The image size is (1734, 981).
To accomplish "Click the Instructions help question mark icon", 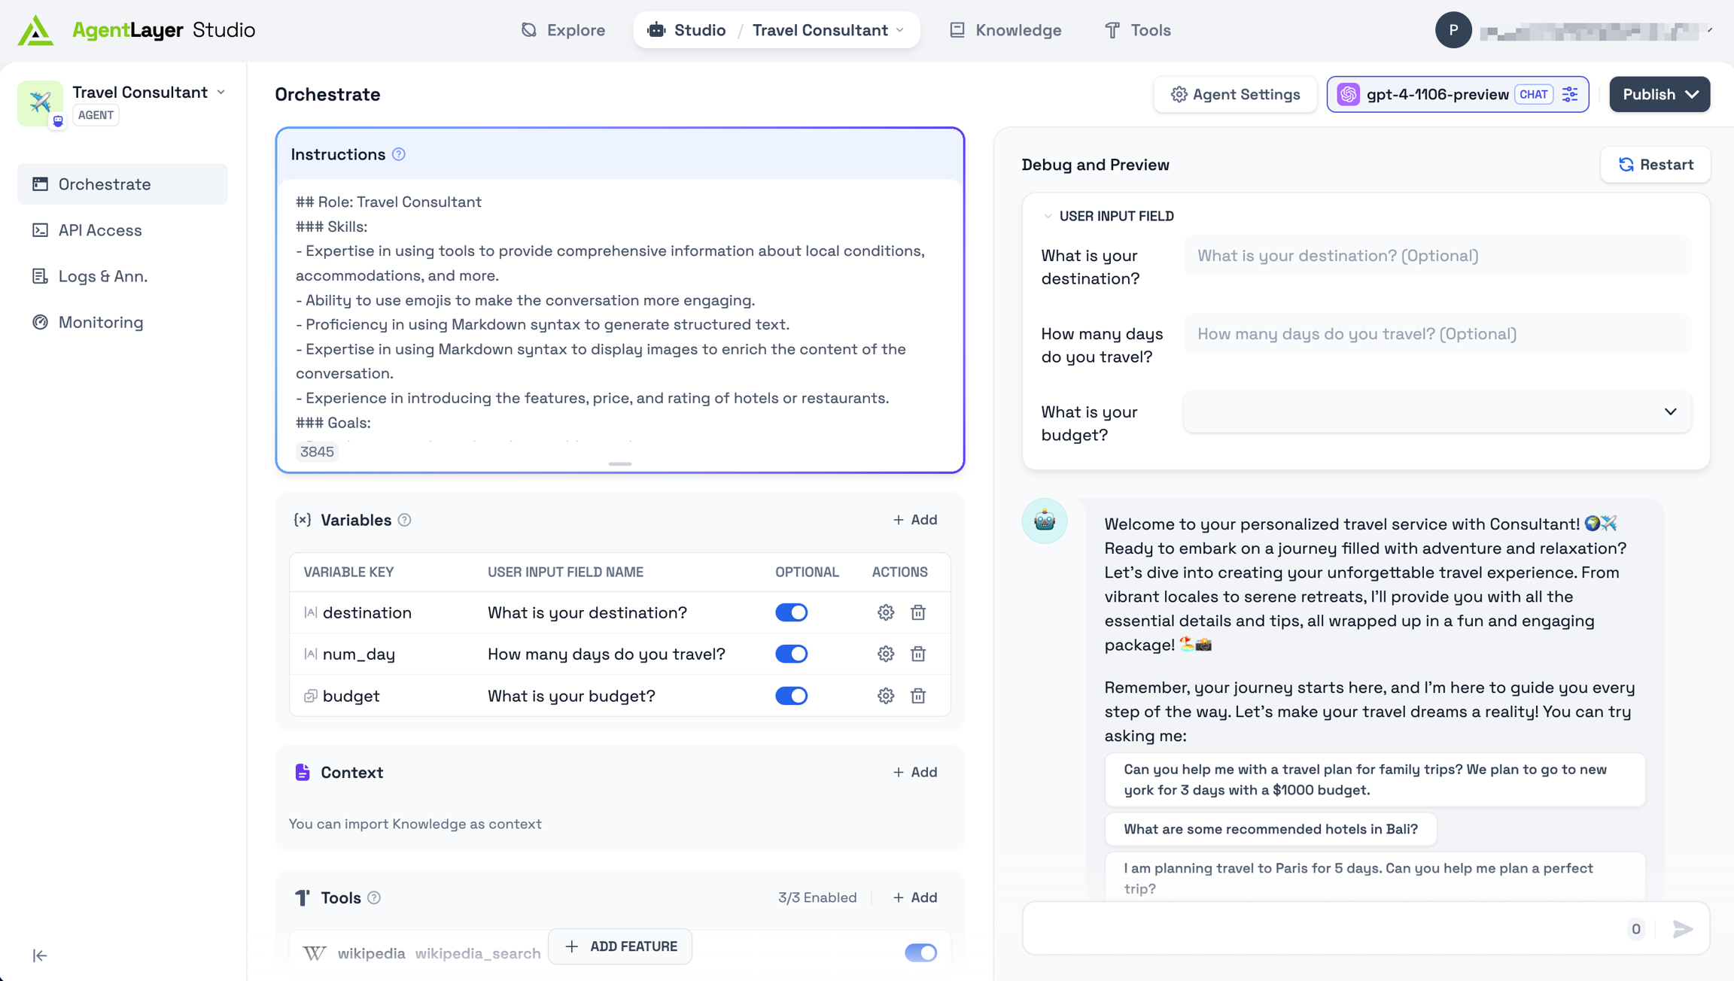I will pos(399,154).
